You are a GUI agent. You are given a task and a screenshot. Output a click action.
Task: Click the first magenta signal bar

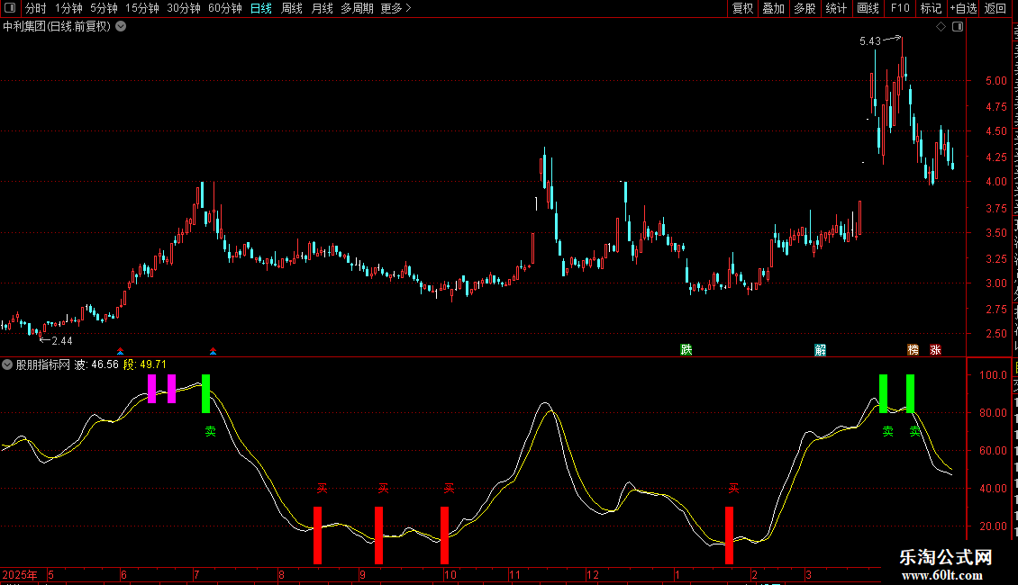pos(152,389)
